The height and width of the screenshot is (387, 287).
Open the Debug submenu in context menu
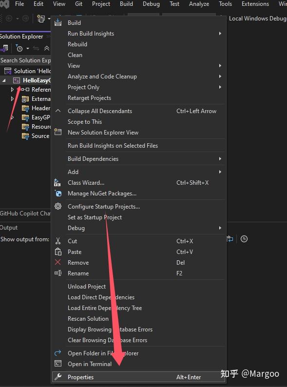(220, 228)
